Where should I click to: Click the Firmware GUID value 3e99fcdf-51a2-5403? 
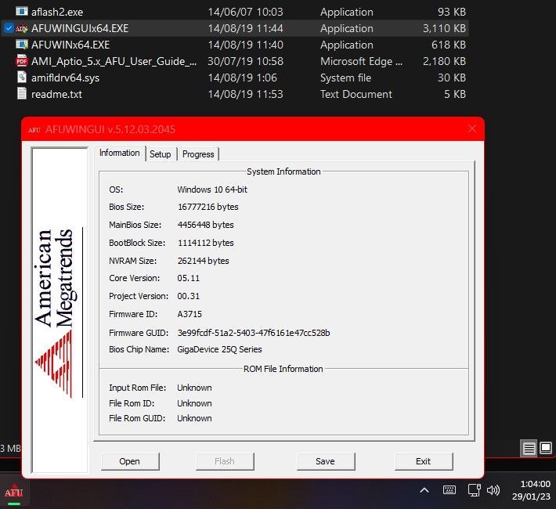(254, 333)
